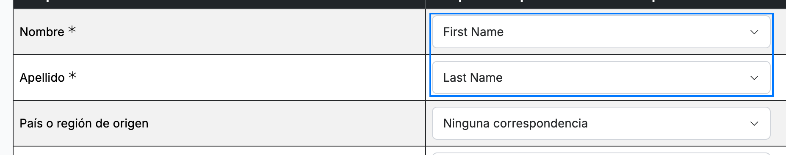The height and width of the screenshot is (155, 786).
Task: Click the "Ninguna correspondencia" value text
Action: click(x=515, y=123)
